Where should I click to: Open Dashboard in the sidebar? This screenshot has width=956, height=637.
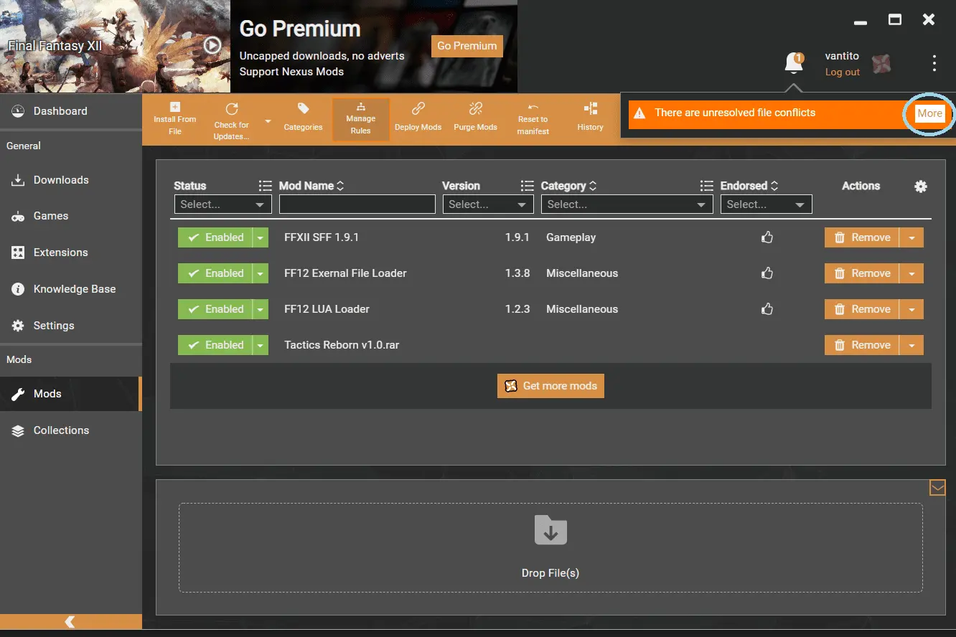[70, 111]
